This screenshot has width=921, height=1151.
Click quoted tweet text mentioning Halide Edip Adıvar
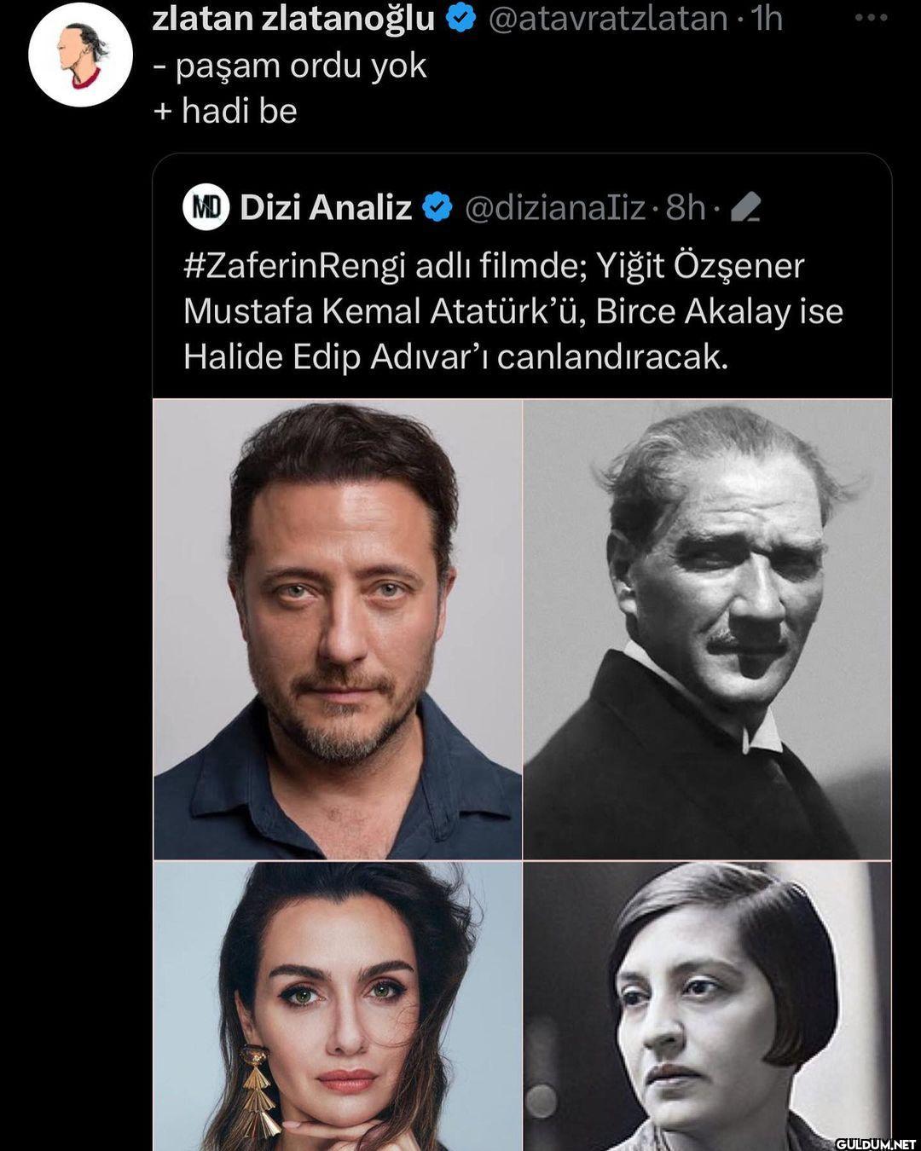(x=455, y=356)
